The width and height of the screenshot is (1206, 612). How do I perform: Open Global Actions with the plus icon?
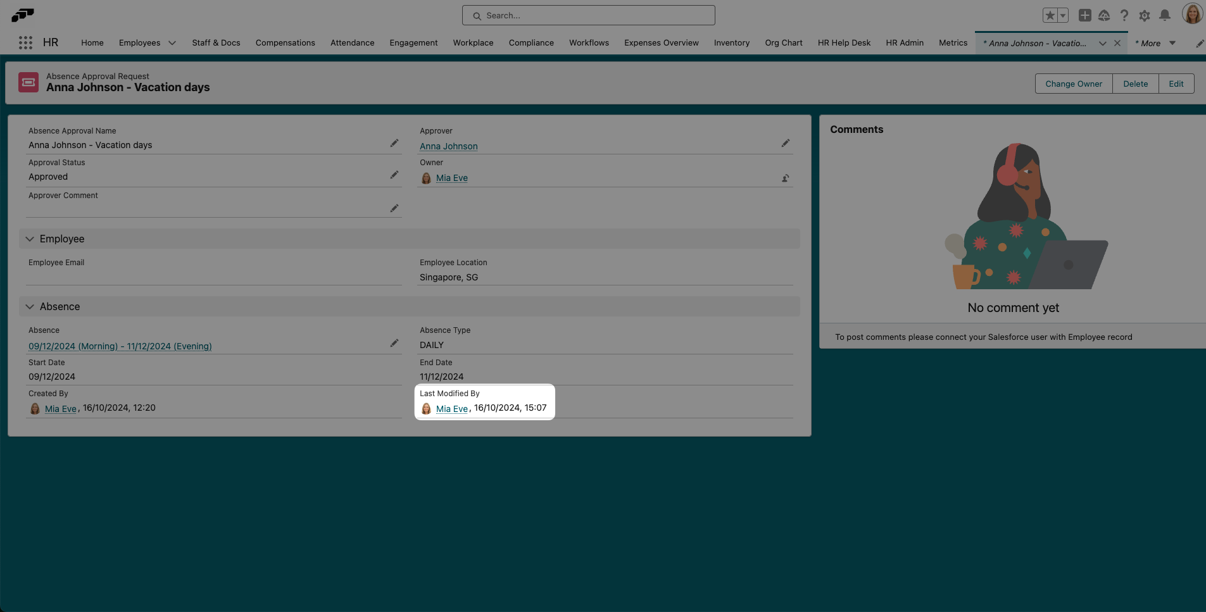[1084, 15]
